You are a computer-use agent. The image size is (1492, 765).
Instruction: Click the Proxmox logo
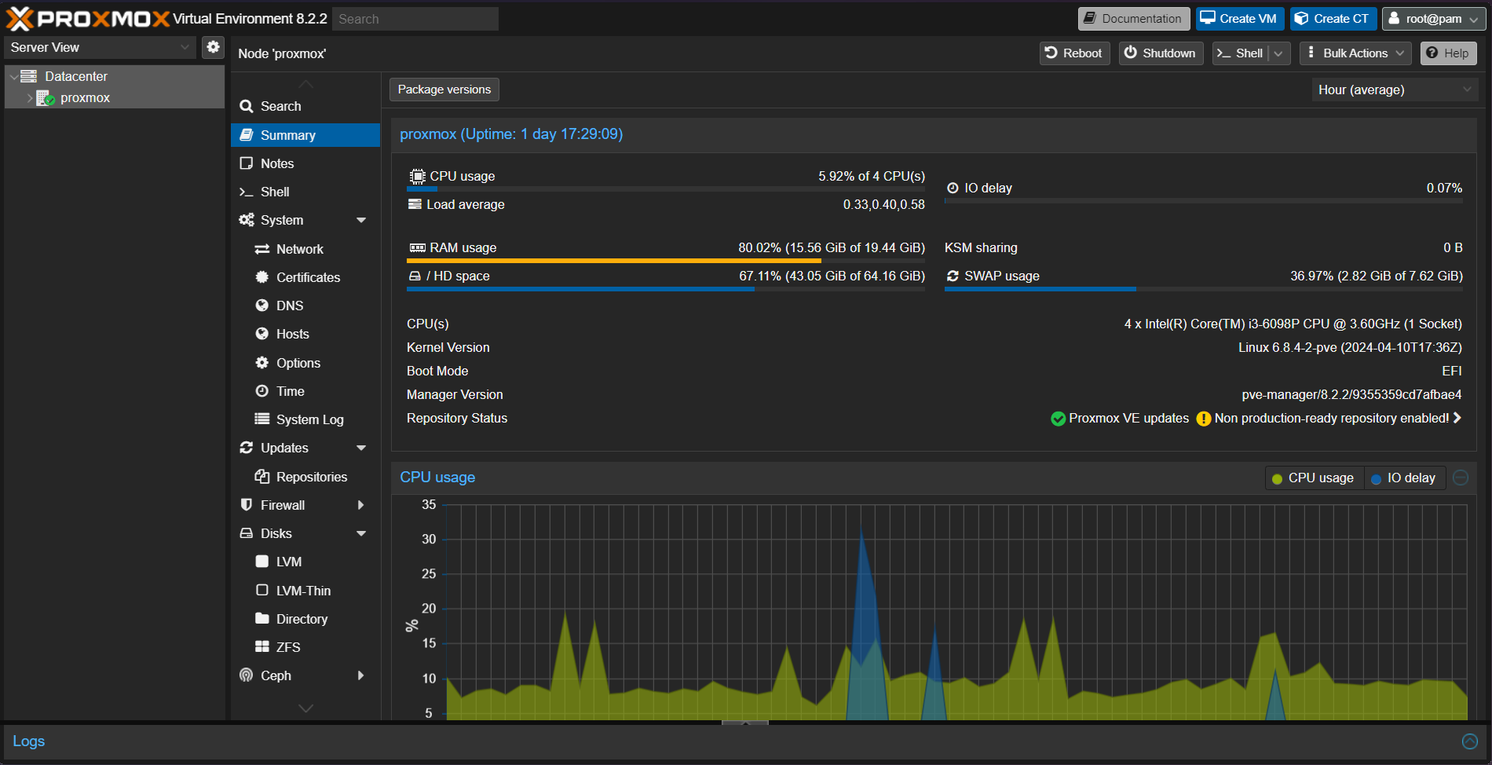[88, 19]
